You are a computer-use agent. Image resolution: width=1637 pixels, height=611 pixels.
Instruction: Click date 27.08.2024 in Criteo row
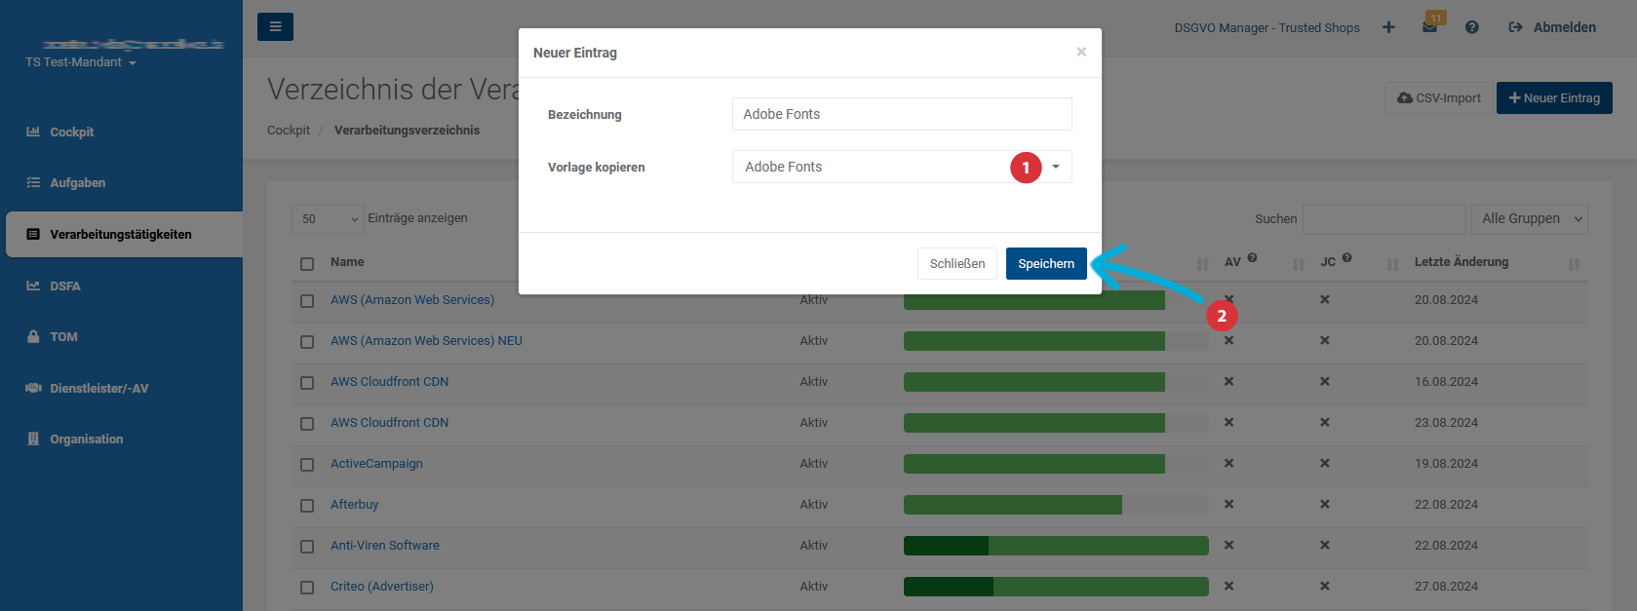(x=1446, y=586)
